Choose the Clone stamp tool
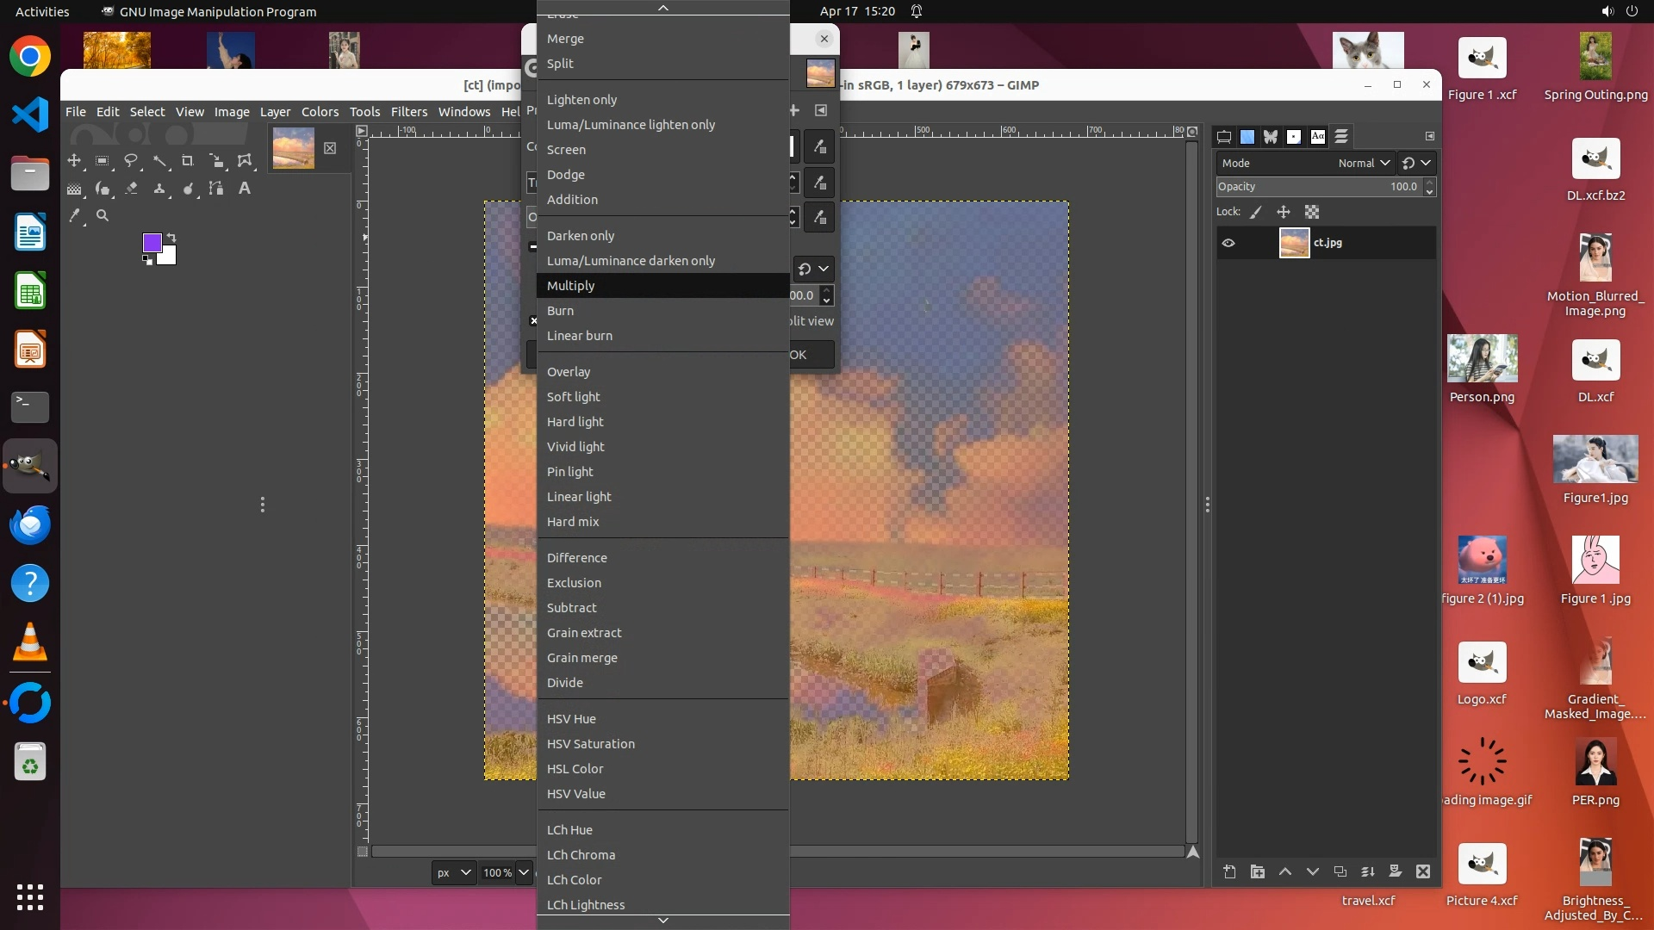This screenshot has width=1654, height=930. pos(159,189)
